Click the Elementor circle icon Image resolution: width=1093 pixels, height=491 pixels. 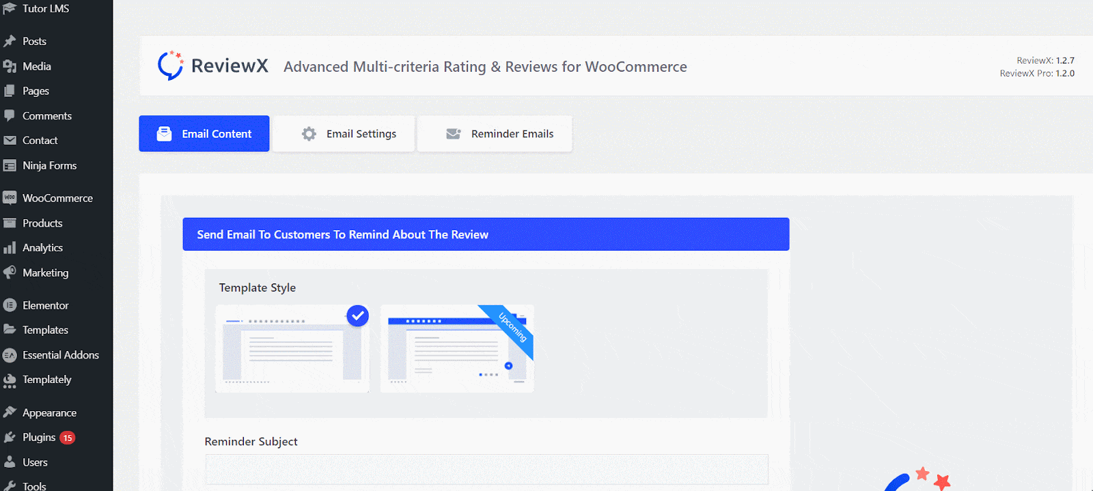click(x=10, y=305)
